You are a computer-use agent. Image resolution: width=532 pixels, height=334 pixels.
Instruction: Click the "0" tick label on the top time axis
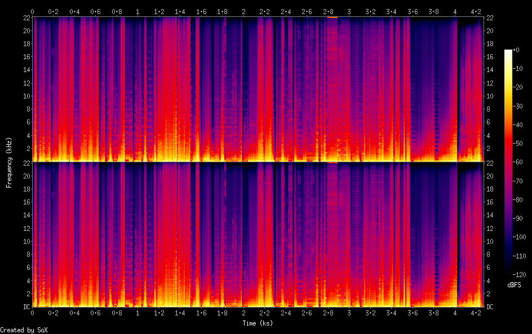point(32,11)
